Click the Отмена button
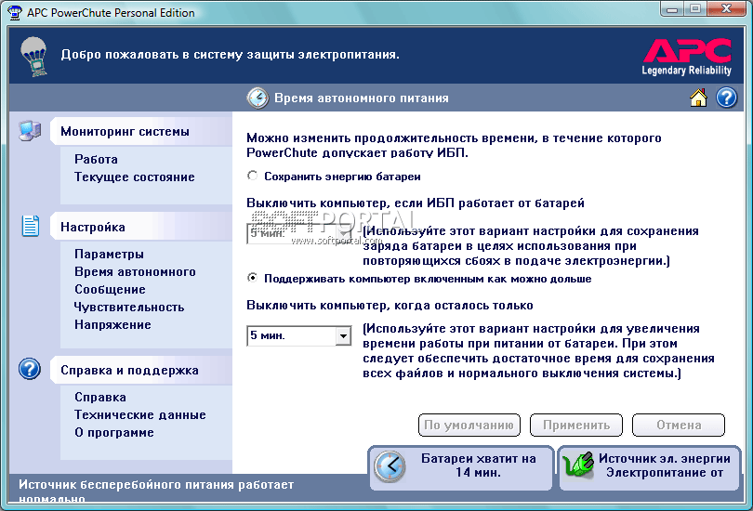 tap(679, 426)
